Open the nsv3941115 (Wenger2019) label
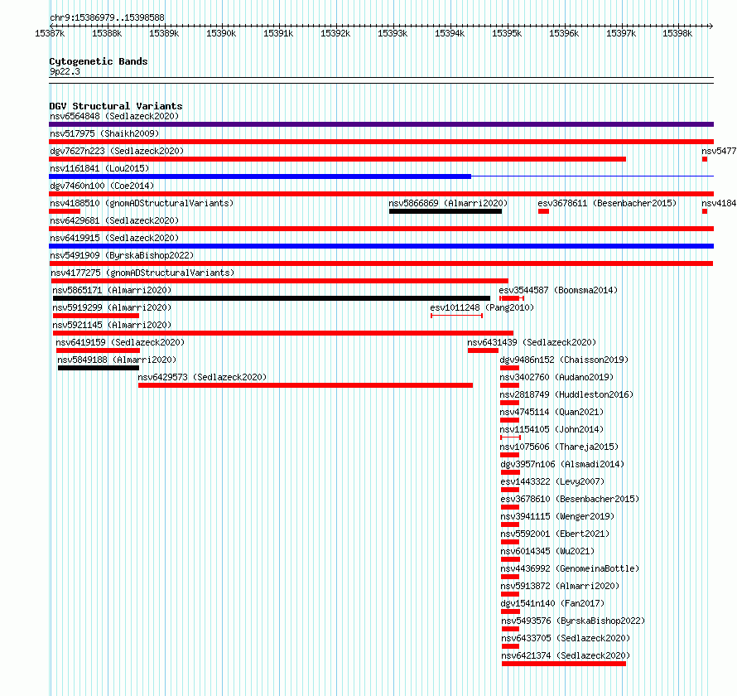737x696 pixels. (558, 516)
